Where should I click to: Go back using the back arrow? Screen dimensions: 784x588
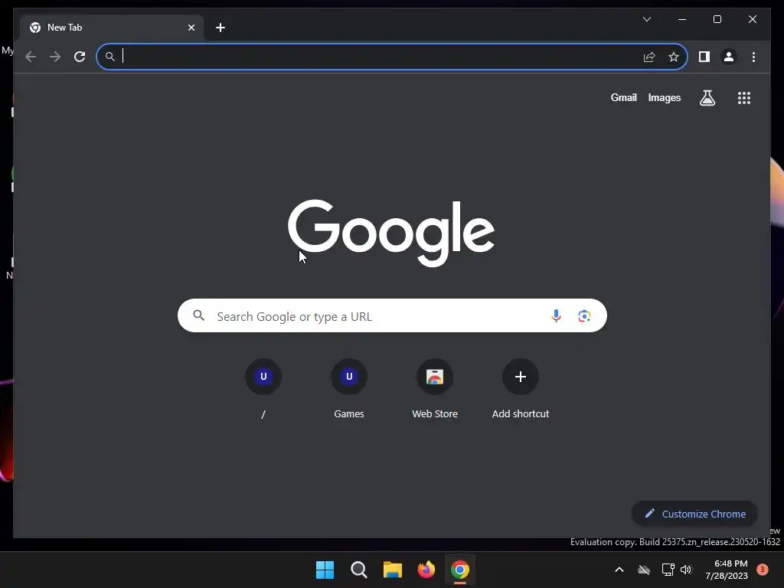click(x=31, y=57)
